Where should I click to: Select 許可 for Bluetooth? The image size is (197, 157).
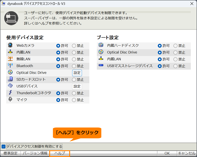[58, 66]
